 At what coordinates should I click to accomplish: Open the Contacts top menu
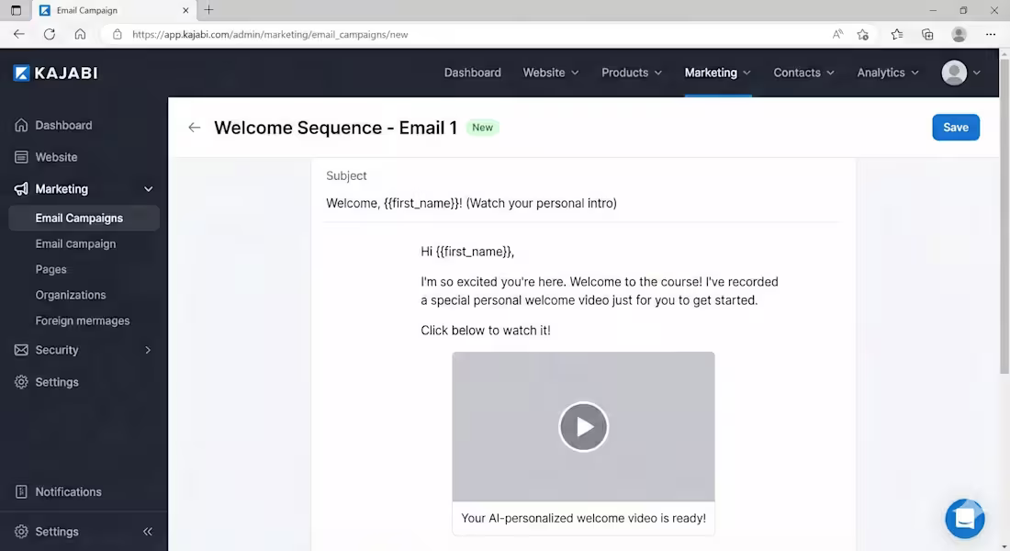pos(804,73)
